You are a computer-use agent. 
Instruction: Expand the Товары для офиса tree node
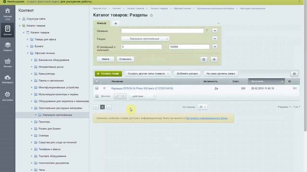(x=28, y=39)
